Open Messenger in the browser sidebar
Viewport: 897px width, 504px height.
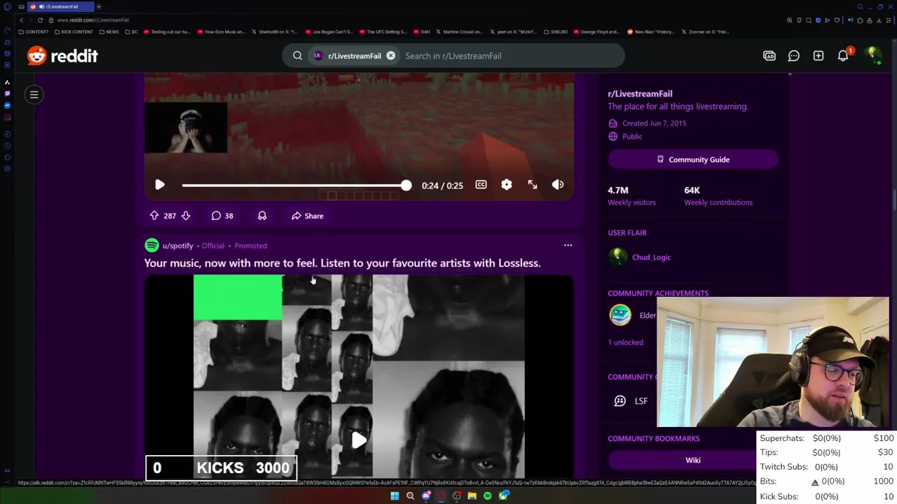click(7, 105)
